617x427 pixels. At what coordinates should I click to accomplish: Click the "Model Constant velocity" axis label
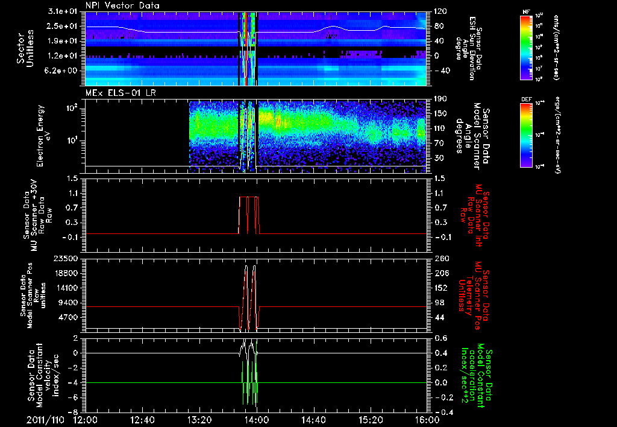pos(43,375)
